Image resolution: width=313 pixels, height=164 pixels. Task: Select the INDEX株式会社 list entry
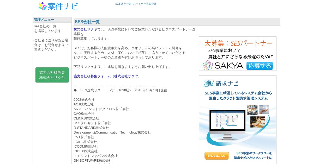86,151
